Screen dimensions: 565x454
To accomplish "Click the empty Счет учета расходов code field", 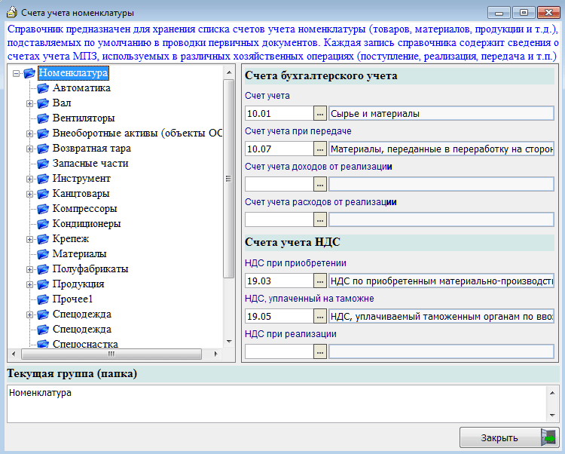I will point(279,219).
